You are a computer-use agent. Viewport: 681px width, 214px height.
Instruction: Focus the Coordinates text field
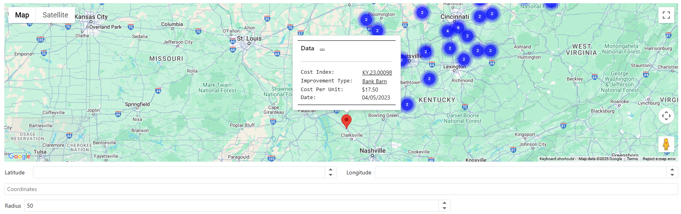(340, 189)
